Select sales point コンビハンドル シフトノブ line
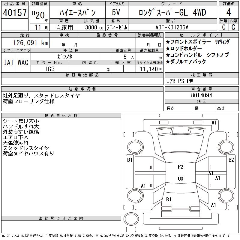The image size is (240, 240). [x=197, y=55]
